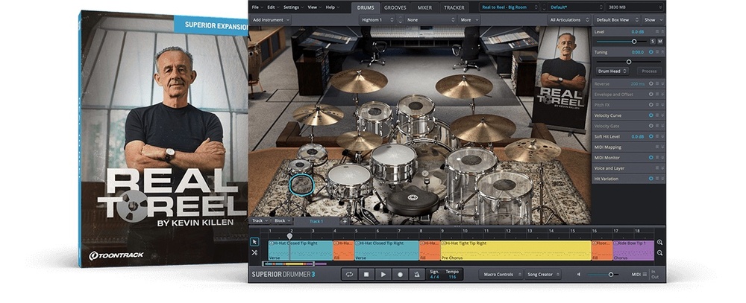Viewport: 746px width, 303px height.
Task: Open the None dropdown next to Hightom 1
Action: 430,20
